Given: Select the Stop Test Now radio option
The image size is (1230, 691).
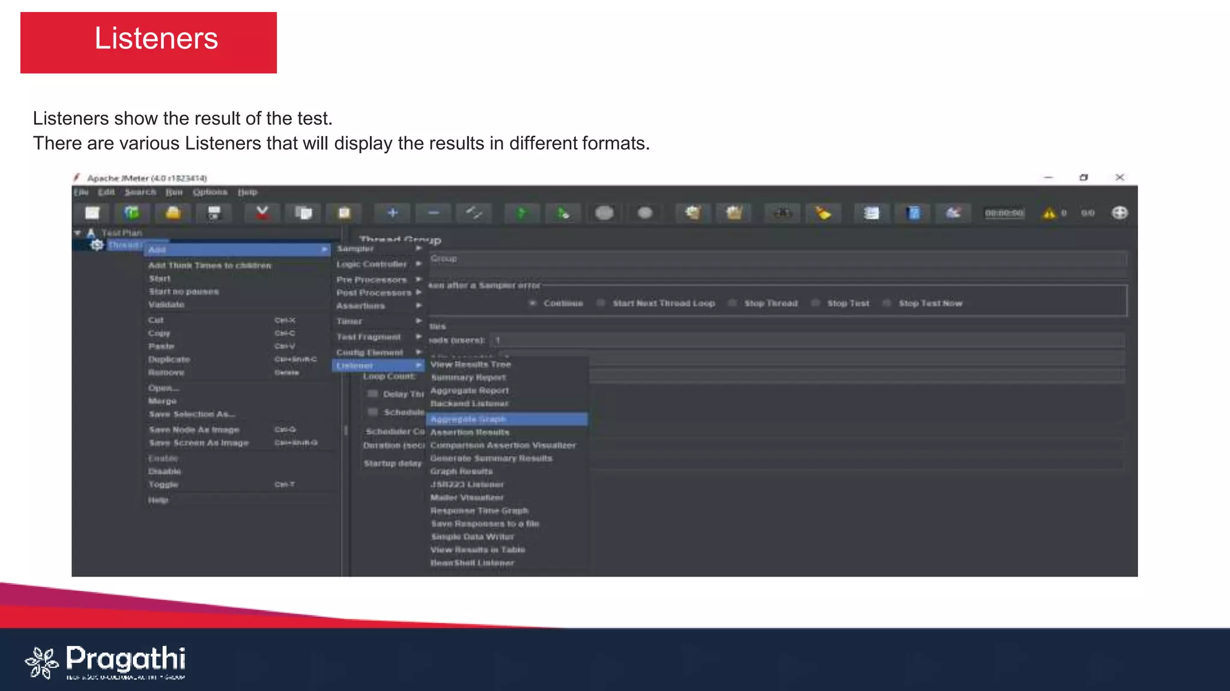Looking at the screenshot, I should tap(886, 304).
